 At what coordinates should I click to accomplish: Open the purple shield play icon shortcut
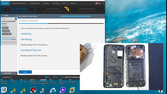pyautogui.click(x=63, y=90)
